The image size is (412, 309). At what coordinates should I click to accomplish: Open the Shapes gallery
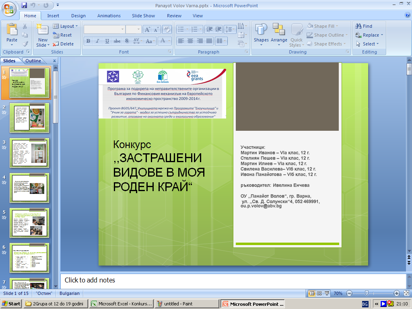pos(261,35)
